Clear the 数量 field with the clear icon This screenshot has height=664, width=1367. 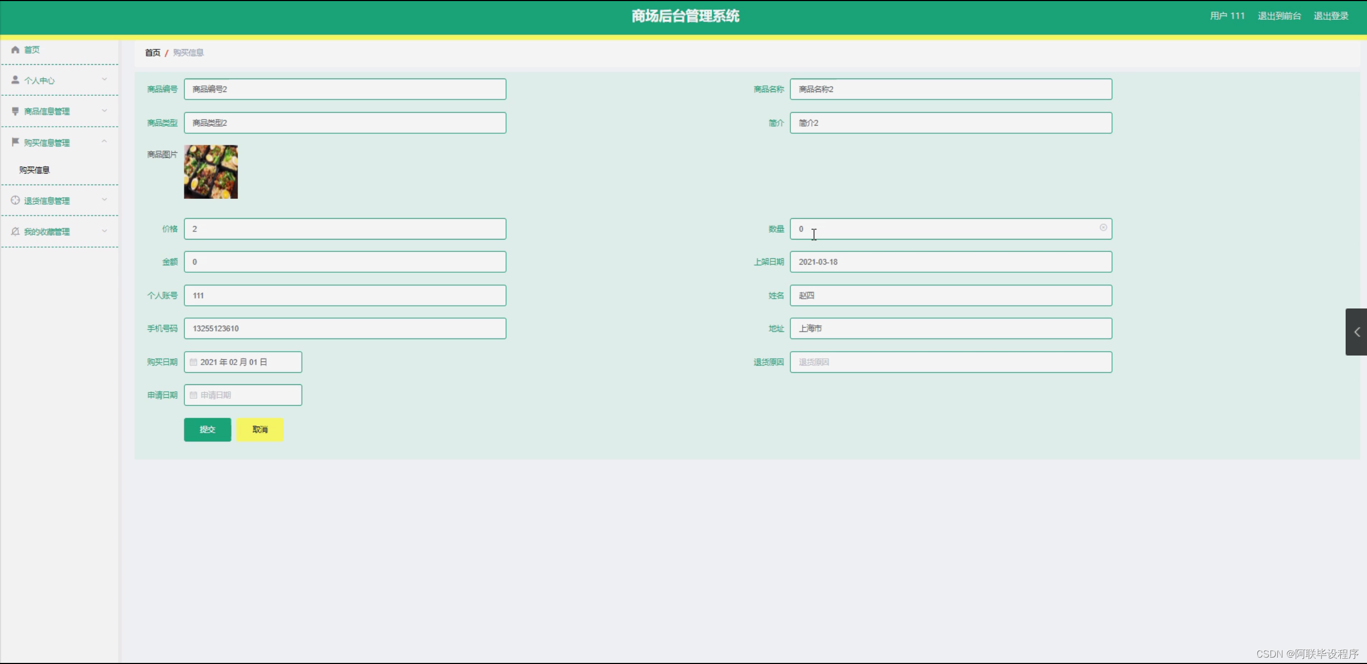point(1103,228)
